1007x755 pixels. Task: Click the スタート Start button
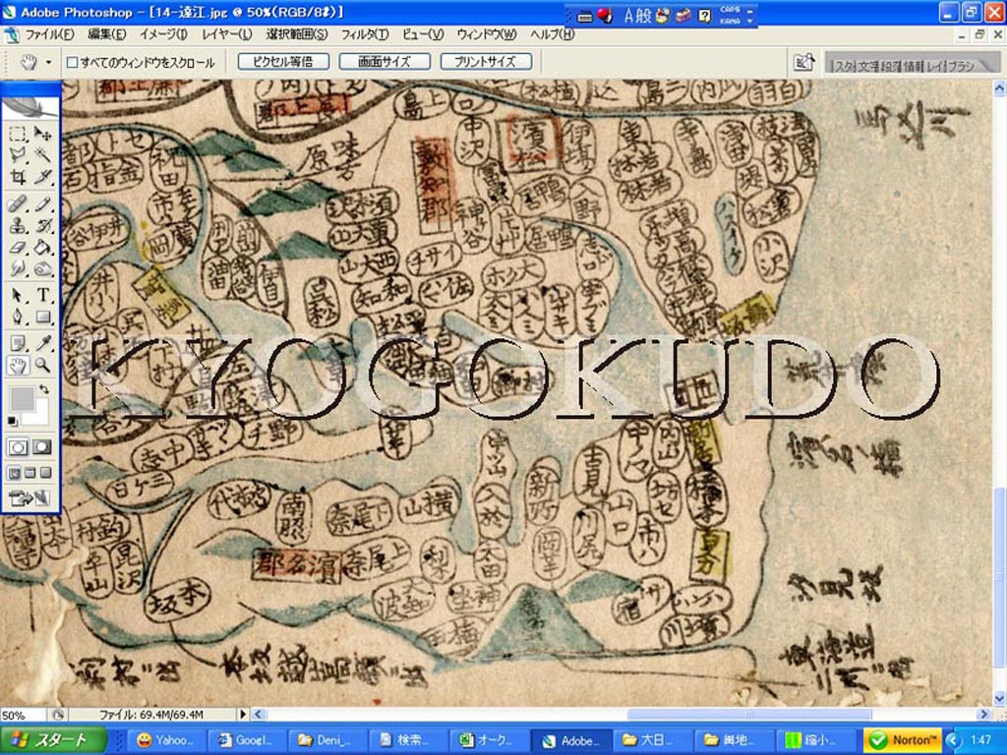(x=54, y=740)
